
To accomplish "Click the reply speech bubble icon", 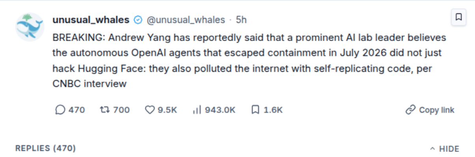I will pos(60,110).
